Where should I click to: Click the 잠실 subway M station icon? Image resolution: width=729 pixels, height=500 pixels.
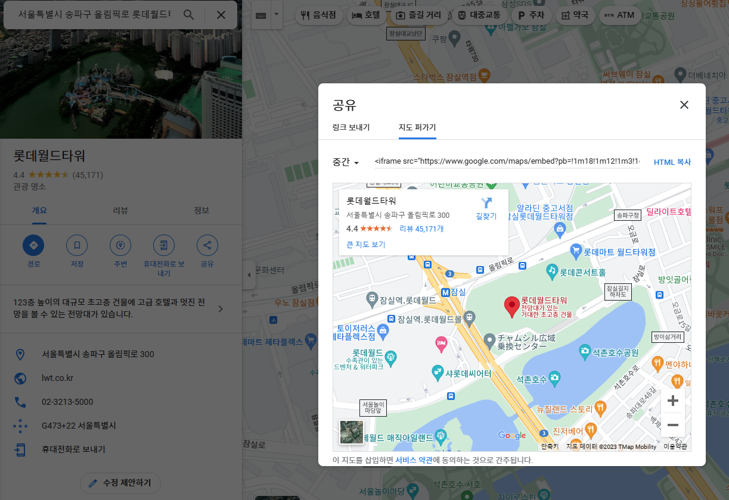(x=445, y=292)
